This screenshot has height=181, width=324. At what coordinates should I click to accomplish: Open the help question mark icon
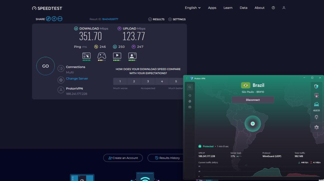[x=273, y=8]
